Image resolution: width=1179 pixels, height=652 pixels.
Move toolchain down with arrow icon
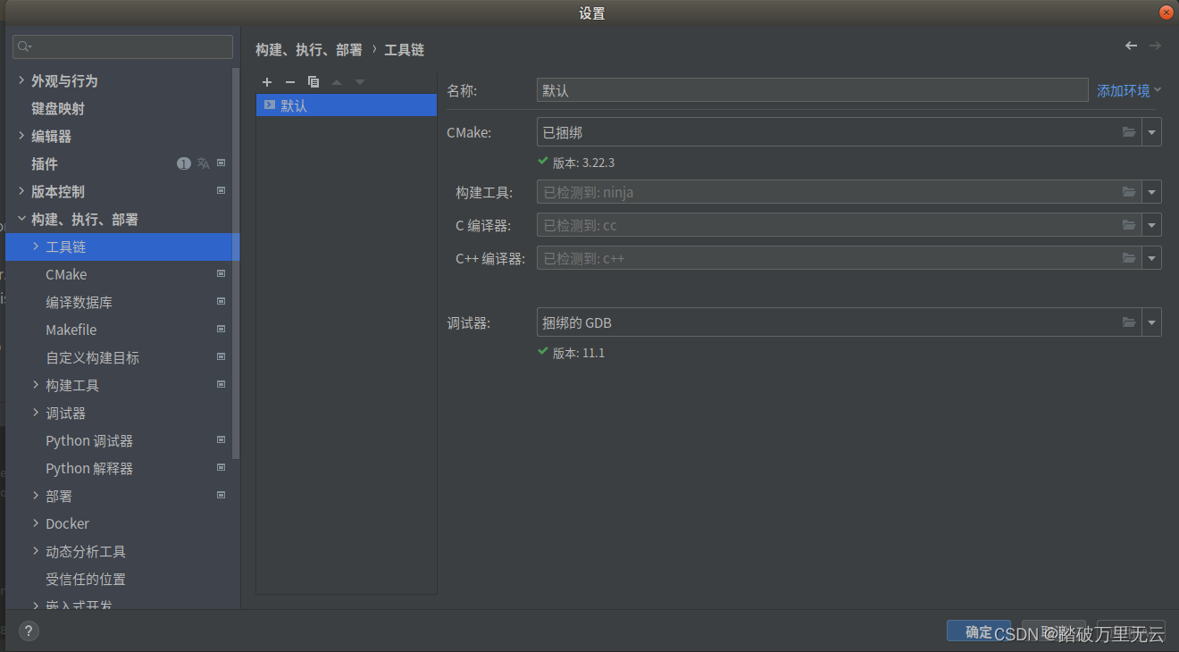pos(360,82)
